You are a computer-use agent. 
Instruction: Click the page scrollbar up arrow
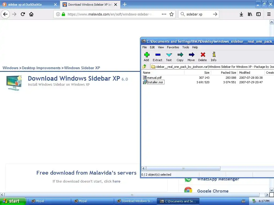(x=272, y=22)
